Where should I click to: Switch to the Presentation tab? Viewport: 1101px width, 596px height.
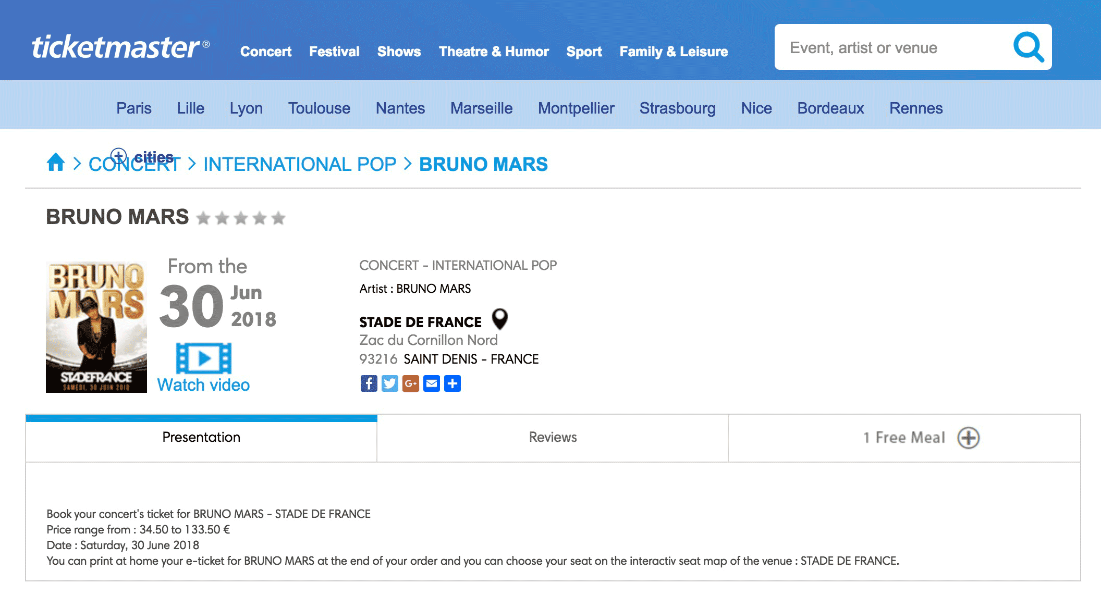pos(201,438)
